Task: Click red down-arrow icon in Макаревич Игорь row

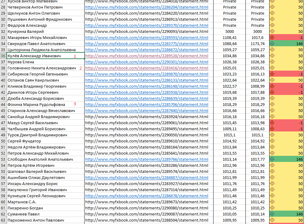Action: click(272, 37)
